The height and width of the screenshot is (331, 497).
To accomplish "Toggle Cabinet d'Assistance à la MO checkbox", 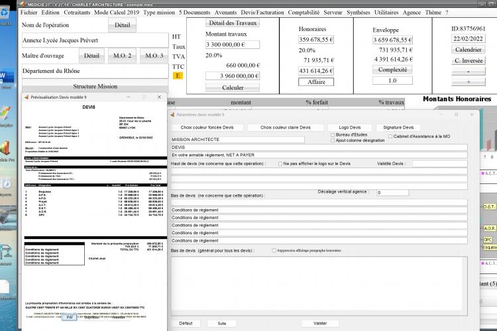I will coord(390,136).
